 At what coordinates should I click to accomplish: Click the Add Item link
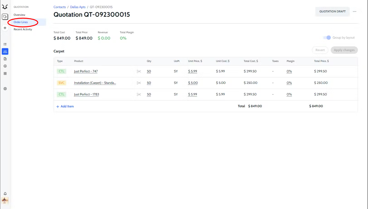pos(65,106)
